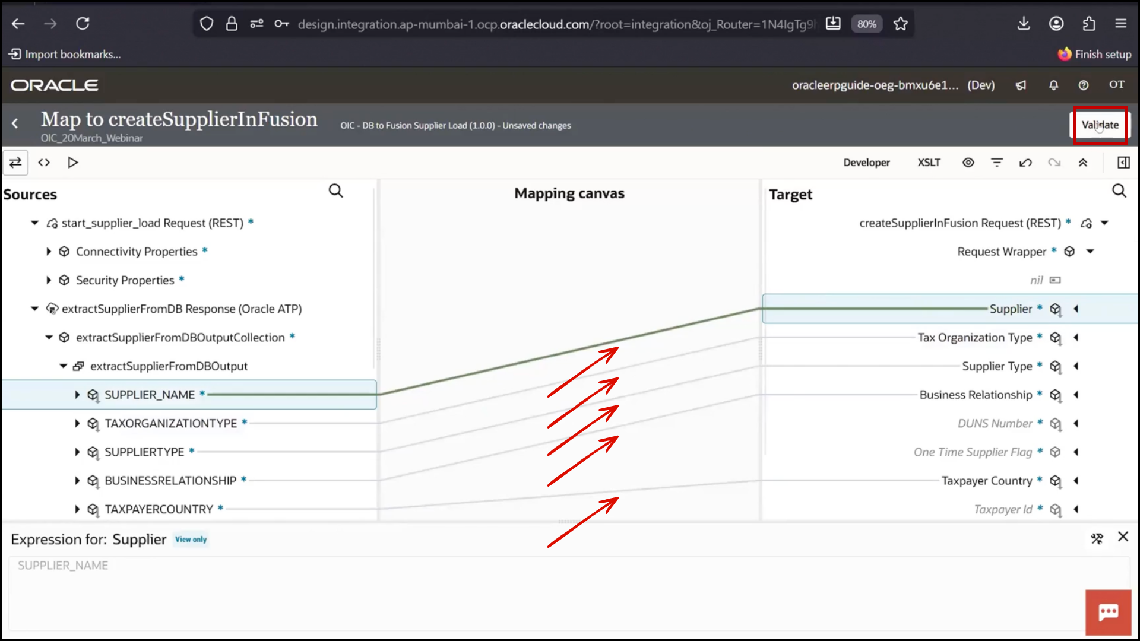1140x641 pixels.
Task: Expand SUPPLIER_NAME source node
Action: tap(77, 395)
